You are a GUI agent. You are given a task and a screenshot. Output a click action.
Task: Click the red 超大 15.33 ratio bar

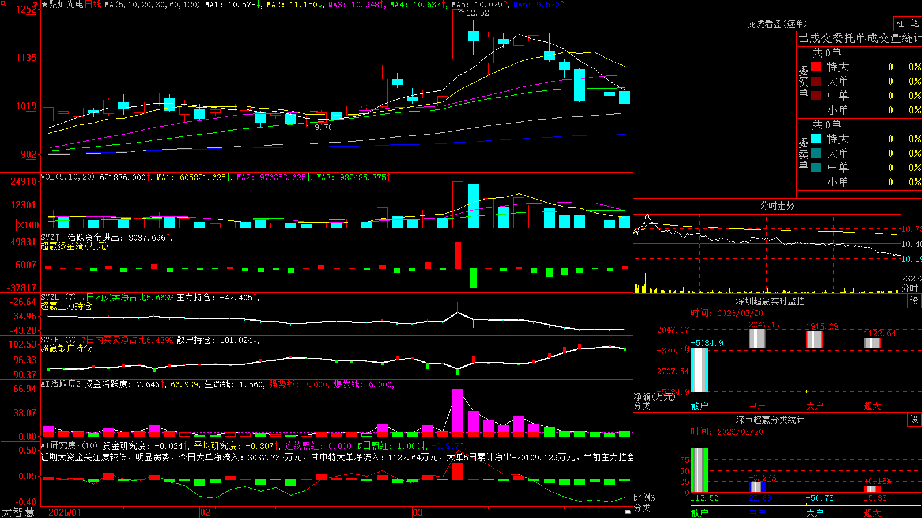click(872, 489)
